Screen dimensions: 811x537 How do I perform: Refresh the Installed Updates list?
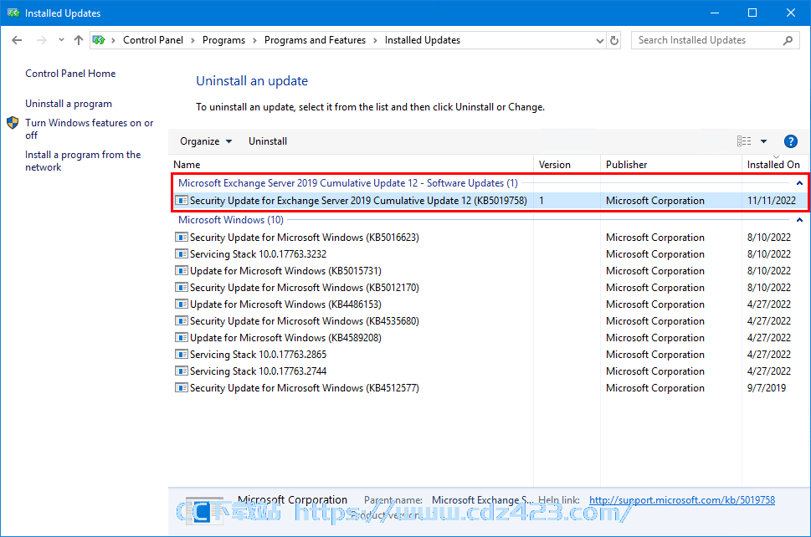[614, 40]
